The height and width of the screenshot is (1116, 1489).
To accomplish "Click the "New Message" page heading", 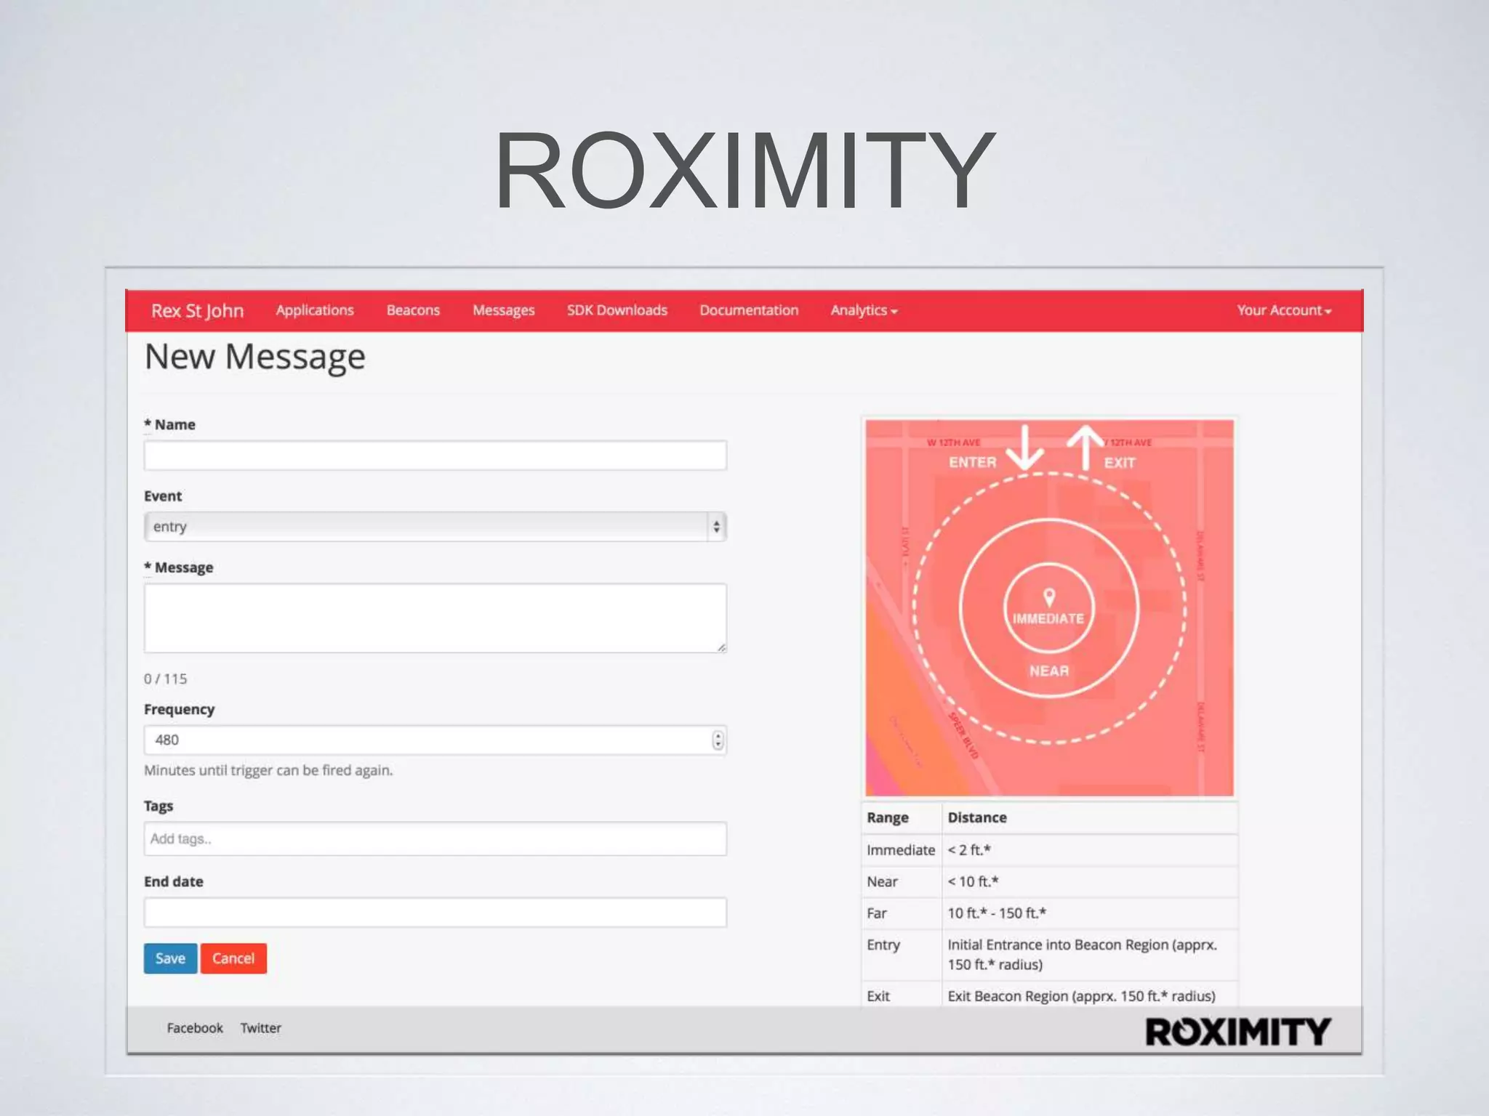I will pyautogui.click(x=255, y=357).
